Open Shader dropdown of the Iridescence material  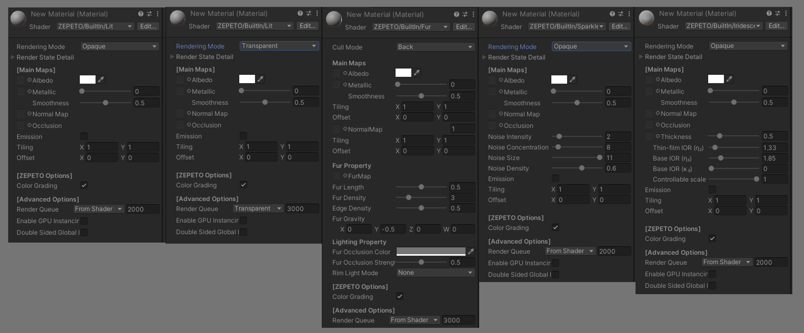pyautogui.click(x=723, y=26)
